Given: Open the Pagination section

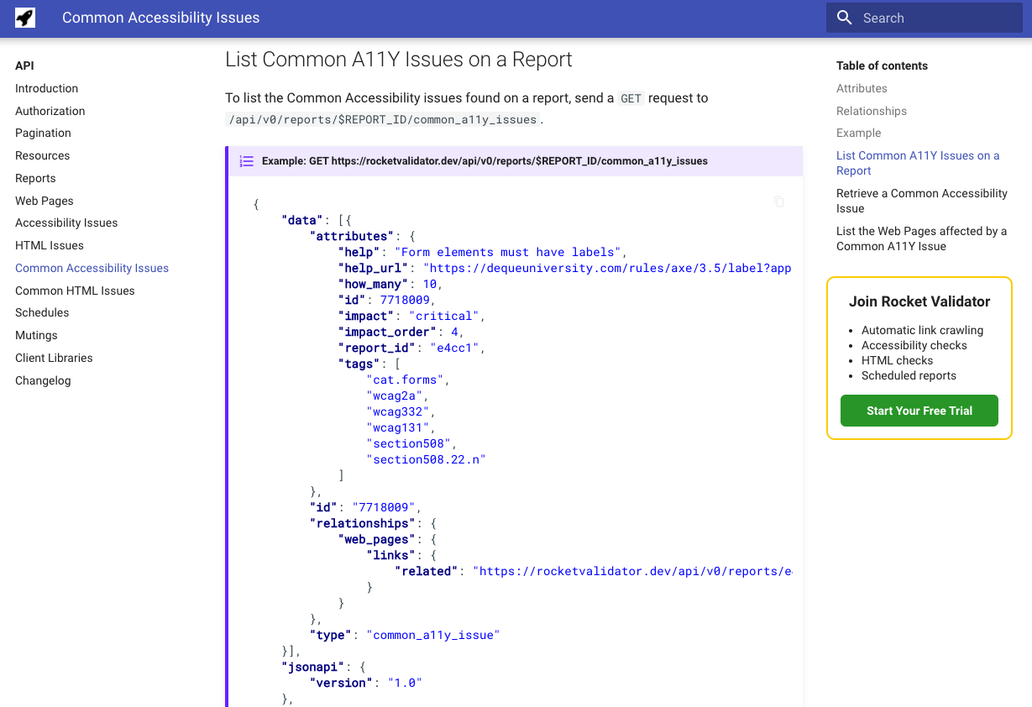Looking at the screenshot, I should [x=43, y=133].
